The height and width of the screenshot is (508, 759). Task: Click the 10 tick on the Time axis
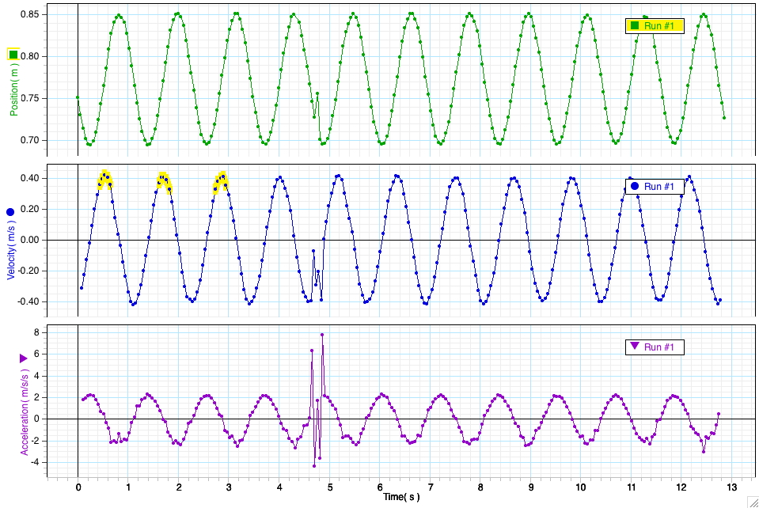tap(581, 487)
